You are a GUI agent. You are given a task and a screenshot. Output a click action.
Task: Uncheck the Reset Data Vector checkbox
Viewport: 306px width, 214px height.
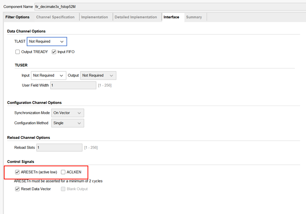click(x=17, y=189)
